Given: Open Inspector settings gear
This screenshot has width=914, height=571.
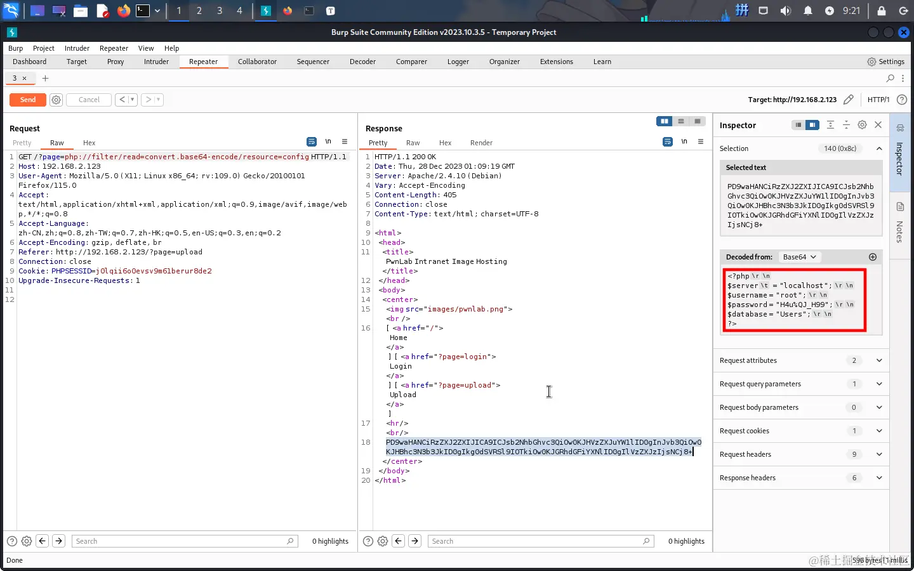Looking at the screenshot, I should coord(862,125).
